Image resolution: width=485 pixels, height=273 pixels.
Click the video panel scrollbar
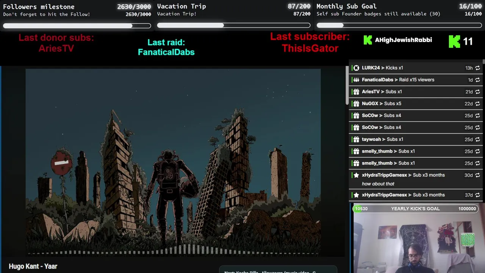(x=347, y=85)
